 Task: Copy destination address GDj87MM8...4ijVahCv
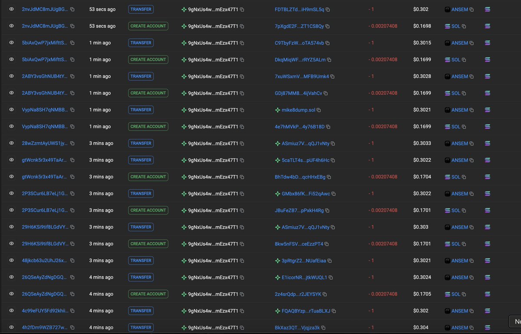(326, 93)
